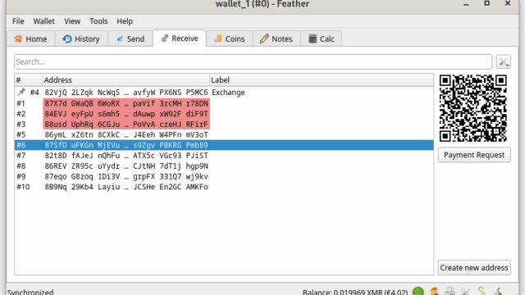Select address #2 starting 84EVJ
Viewport: 525px width, 295px height.
click(224, 114)
